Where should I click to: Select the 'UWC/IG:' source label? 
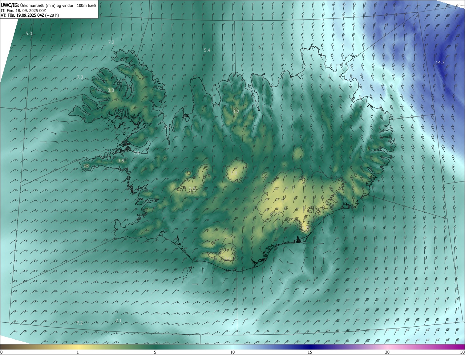tap(10, 5)
